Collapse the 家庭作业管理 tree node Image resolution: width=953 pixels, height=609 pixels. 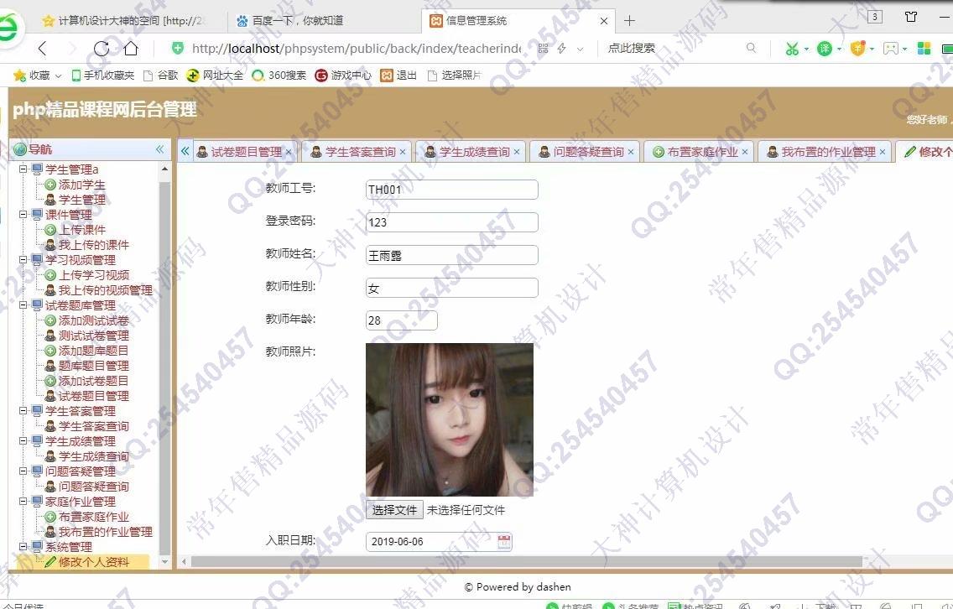click(x=23, y=502)
